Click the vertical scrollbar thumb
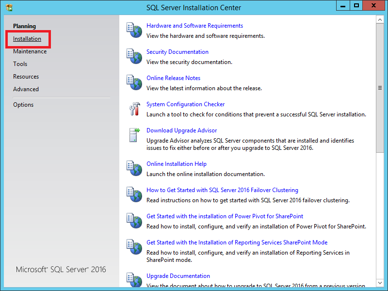 point(380,88)
